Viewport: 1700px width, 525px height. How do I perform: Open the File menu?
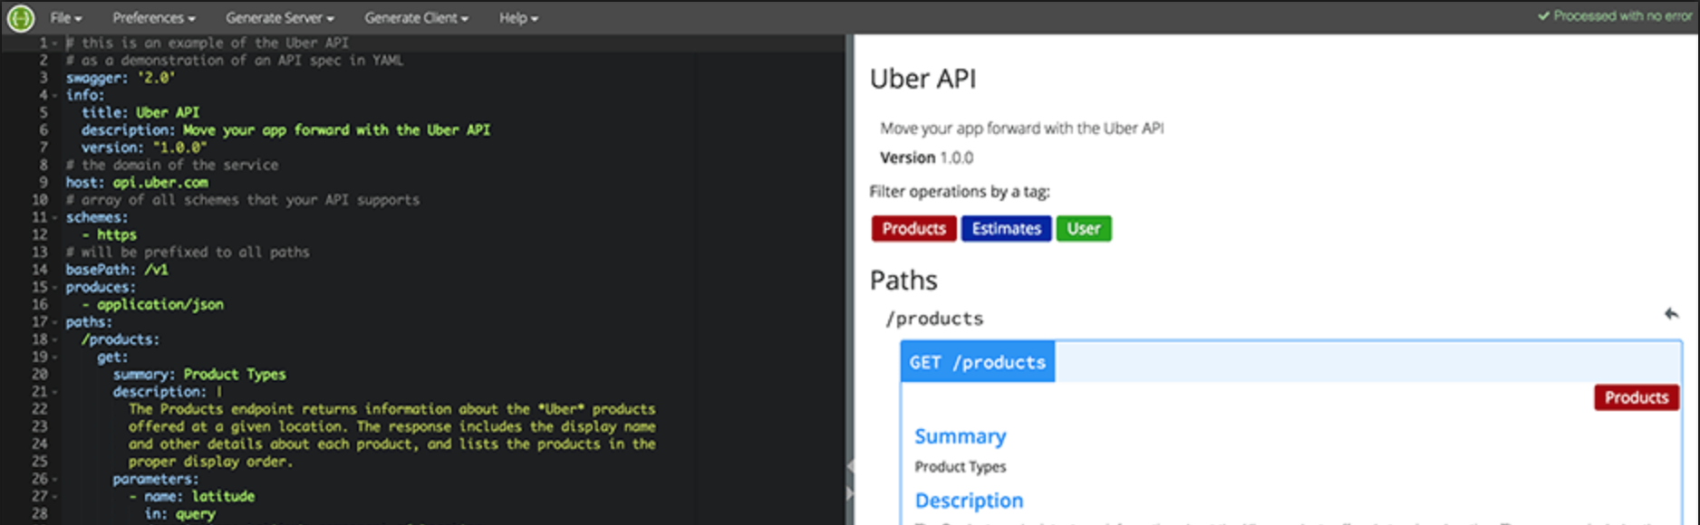coord(65,18)
